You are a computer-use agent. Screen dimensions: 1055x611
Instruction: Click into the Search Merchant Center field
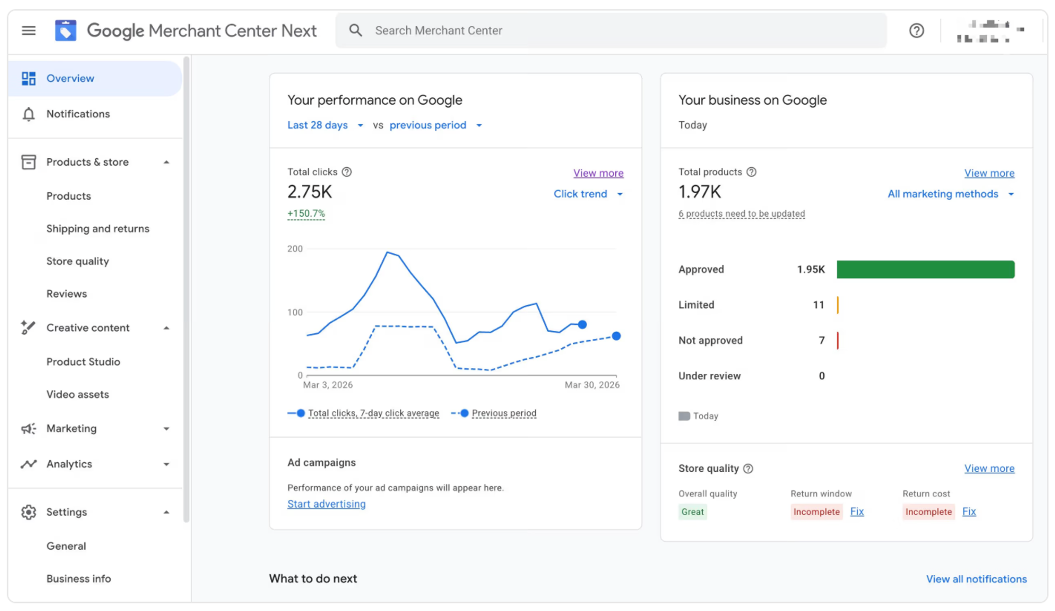611,30
